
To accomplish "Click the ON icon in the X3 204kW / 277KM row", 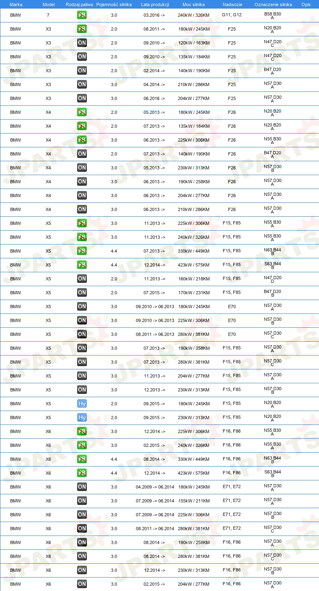I will [x=82, y=98].
